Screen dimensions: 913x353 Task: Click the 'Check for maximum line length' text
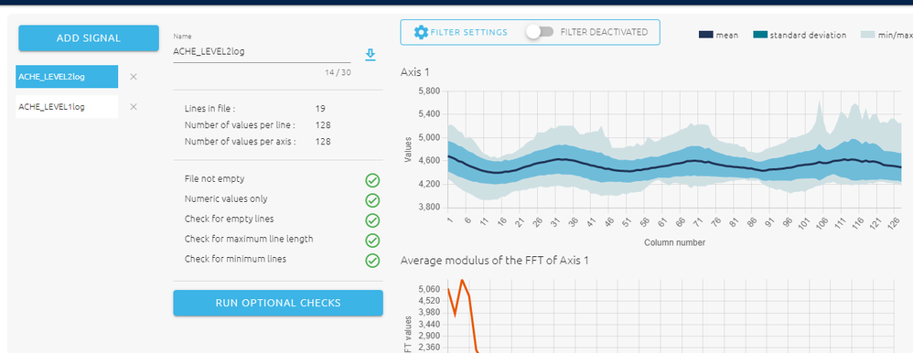pos(249,239)
